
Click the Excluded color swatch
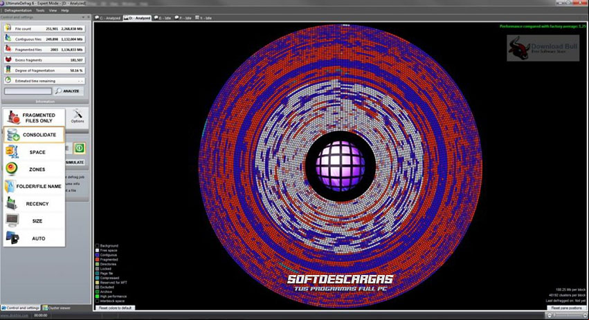coord(98,287)
